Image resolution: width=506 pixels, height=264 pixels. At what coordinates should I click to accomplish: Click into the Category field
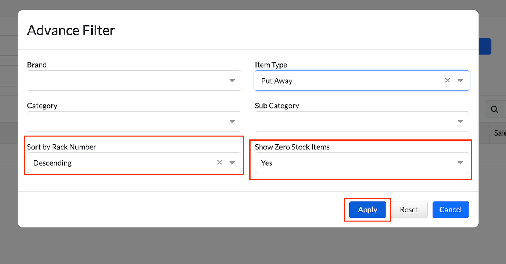[126, 122]
